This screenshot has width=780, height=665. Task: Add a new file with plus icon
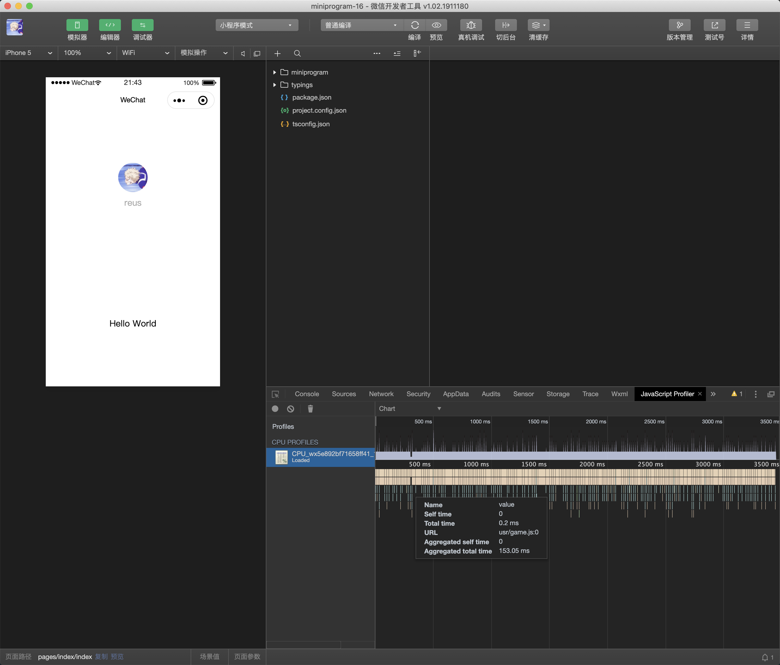(x=278, y=53)
